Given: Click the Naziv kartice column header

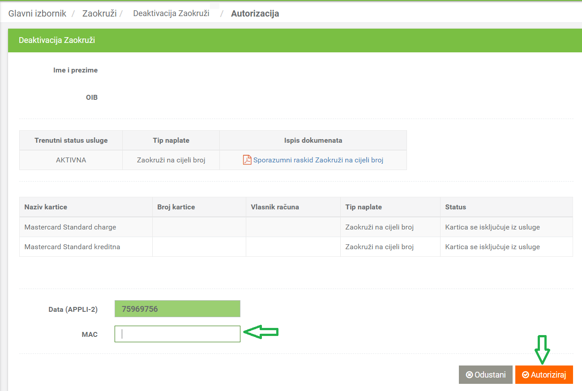Looking at the screenshot, I should pyautogui.click(x=86, y=207).
